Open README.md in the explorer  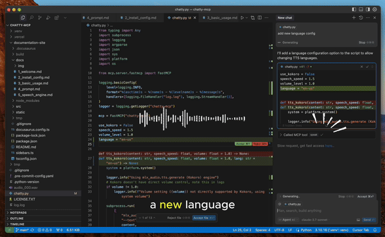coord(43,147)
